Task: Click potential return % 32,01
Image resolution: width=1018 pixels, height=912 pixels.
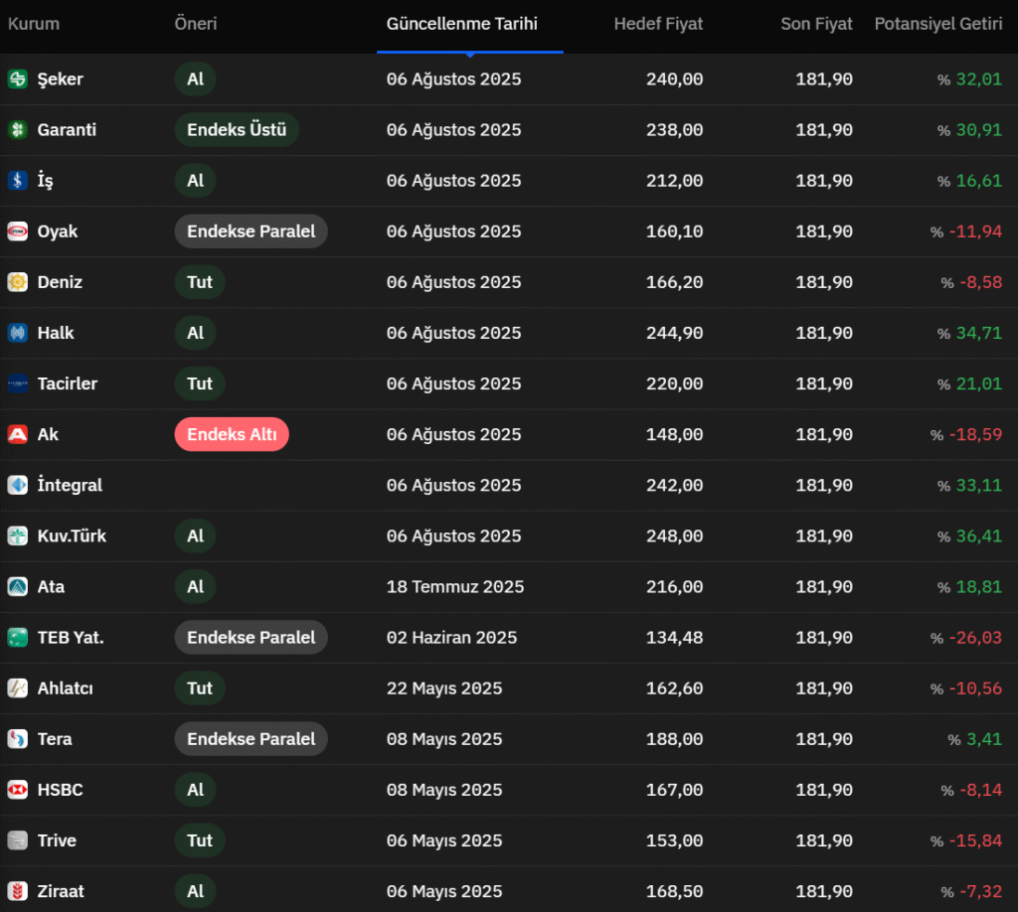Action: pyautogui.click(x=970, y=79)
